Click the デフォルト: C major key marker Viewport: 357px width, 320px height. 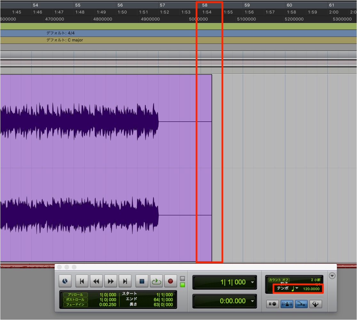coord(65,40)
